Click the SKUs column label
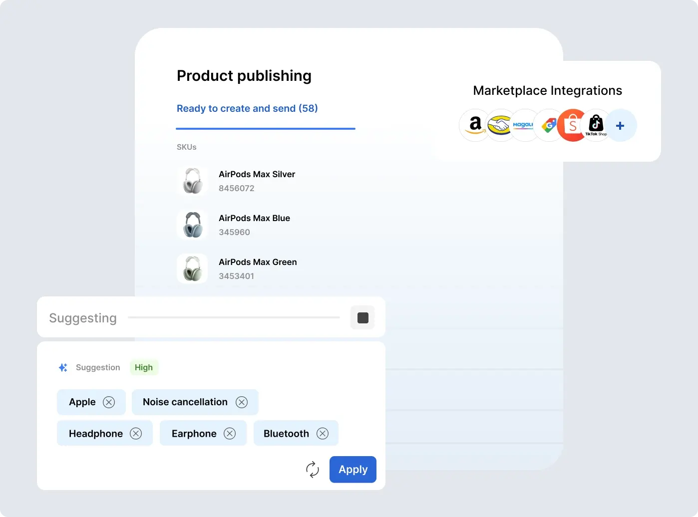This screenshot has width=698, height=517. pos(187,147)
